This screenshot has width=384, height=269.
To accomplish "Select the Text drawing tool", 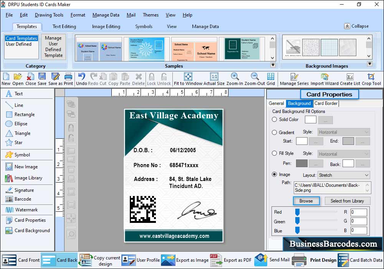I will (x=15, y=94).
